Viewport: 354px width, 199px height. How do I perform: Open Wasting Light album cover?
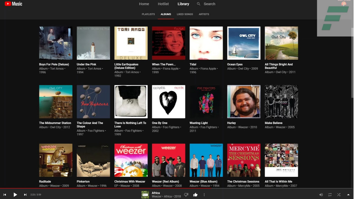(206, 102)
